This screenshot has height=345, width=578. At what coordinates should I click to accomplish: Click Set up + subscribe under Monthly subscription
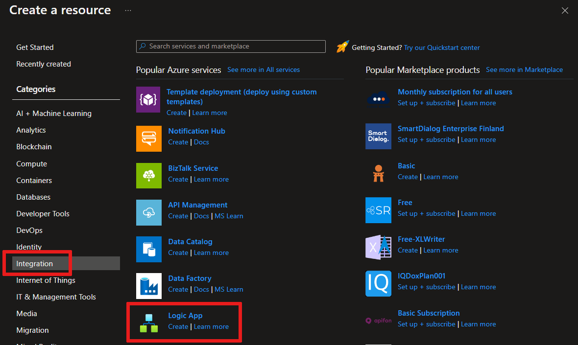tap(427, 103)
